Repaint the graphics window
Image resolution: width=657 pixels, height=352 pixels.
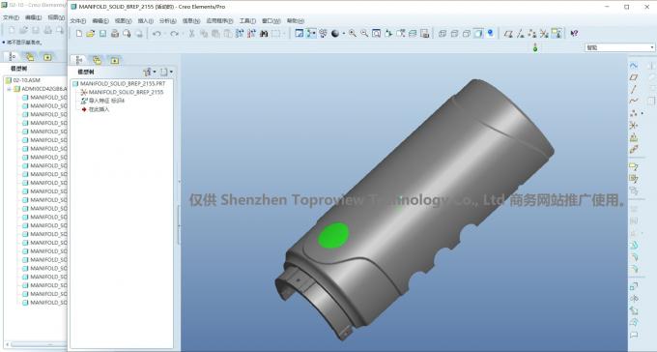[x=300, y=34]
